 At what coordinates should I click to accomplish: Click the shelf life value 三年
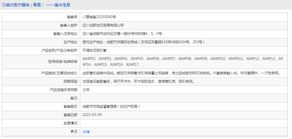[x=86, y=90]
